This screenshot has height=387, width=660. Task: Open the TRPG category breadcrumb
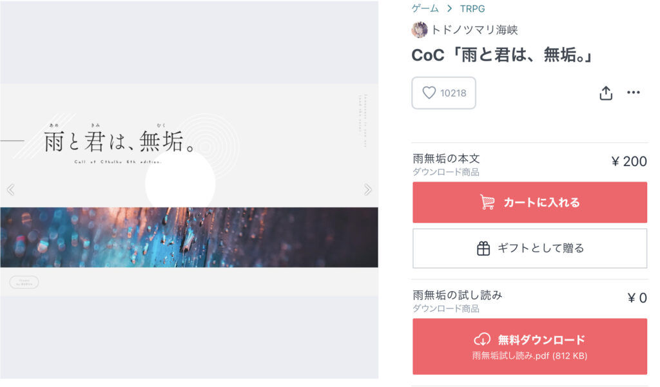472,9
